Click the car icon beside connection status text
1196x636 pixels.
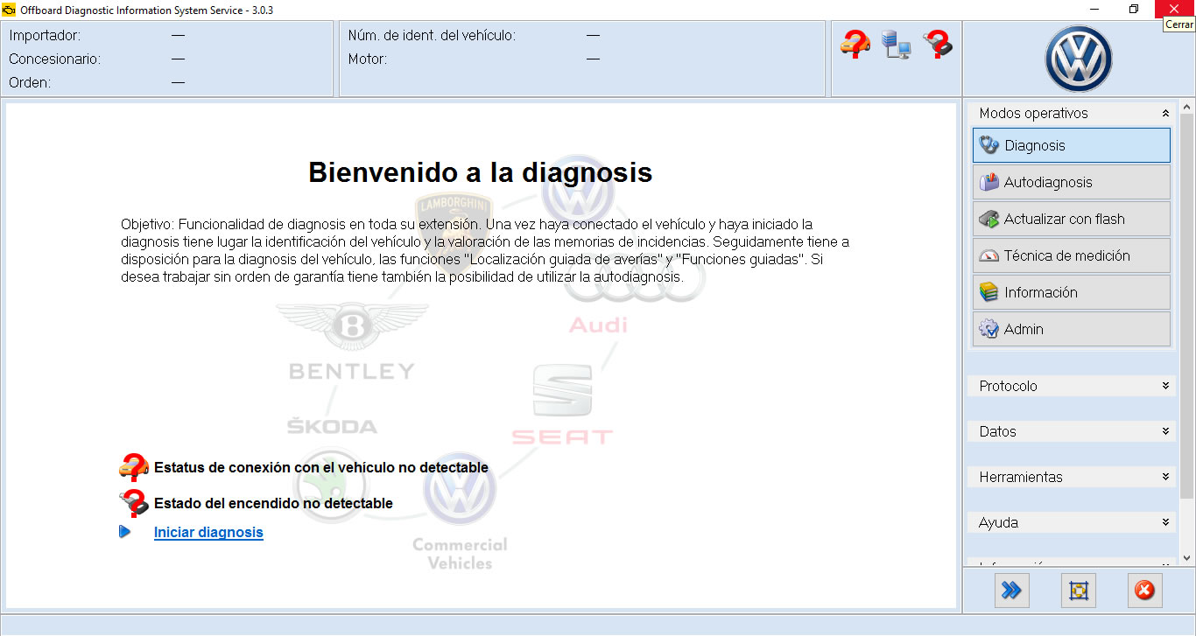(134, 467)
